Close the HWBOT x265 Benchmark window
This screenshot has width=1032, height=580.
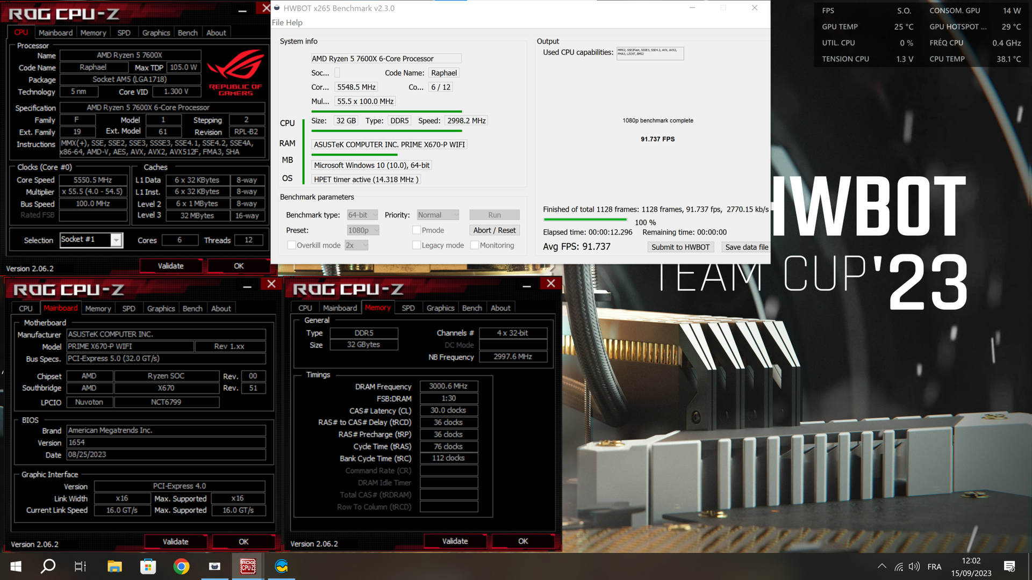coord(755,8)
